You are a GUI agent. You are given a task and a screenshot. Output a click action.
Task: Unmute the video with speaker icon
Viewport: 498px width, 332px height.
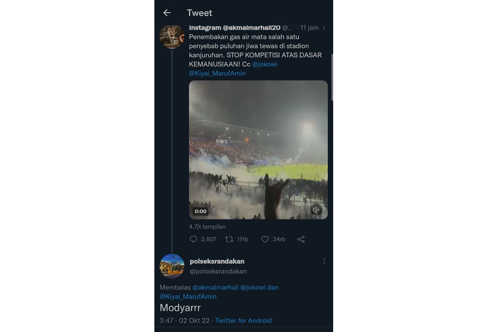tap(316, 210)
